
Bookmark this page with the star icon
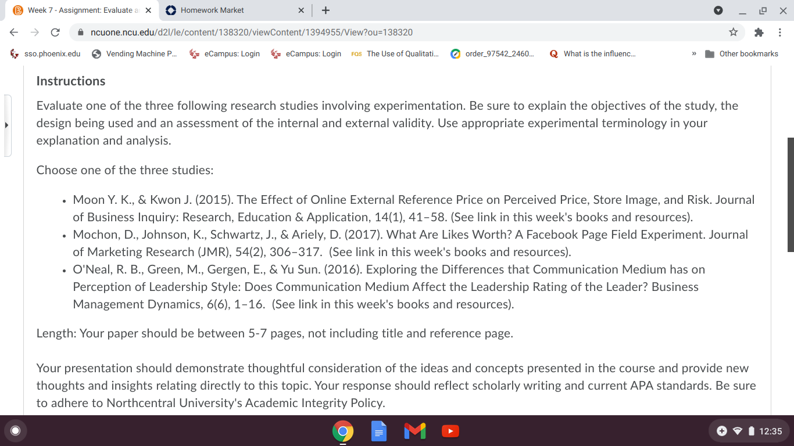734,32
